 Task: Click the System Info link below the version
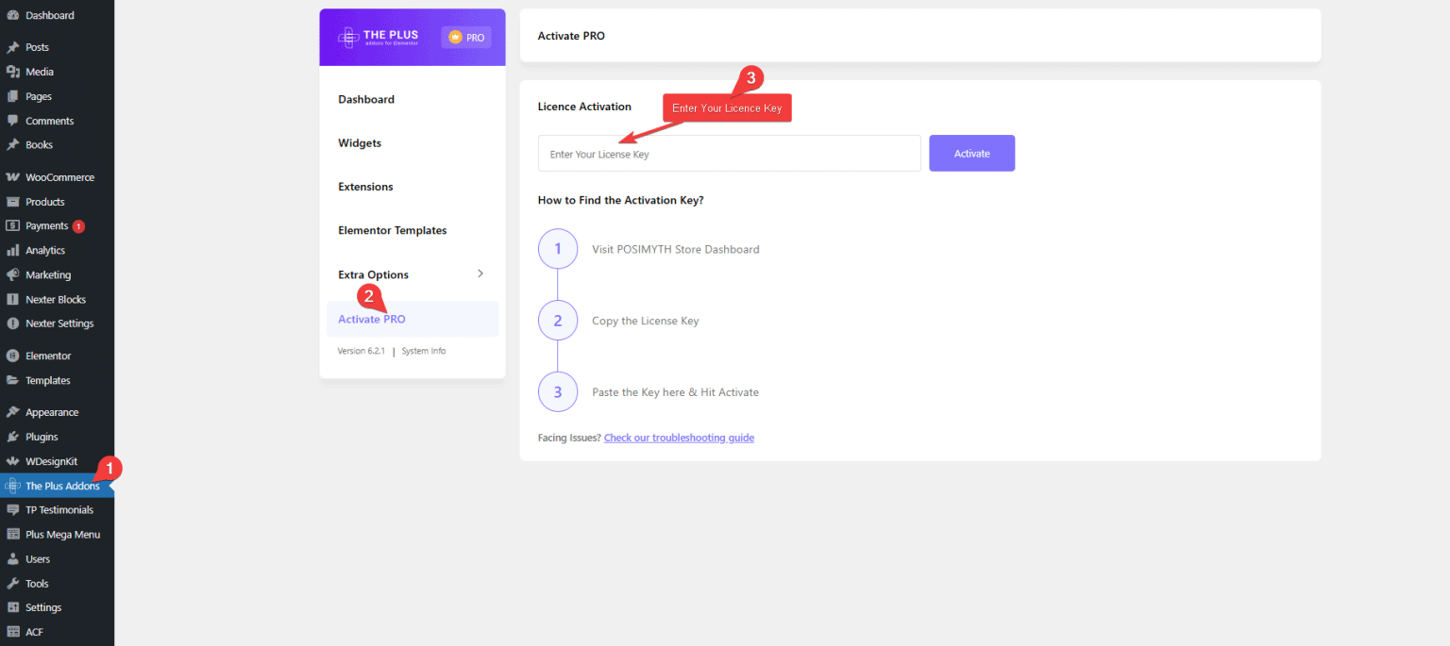click(423, 350)
